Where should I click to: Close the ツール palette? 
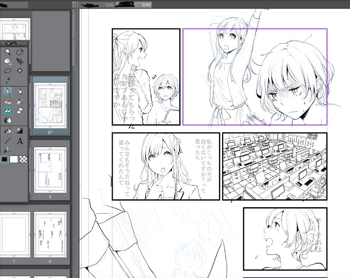pyautogui.click(x=9, y=44)
